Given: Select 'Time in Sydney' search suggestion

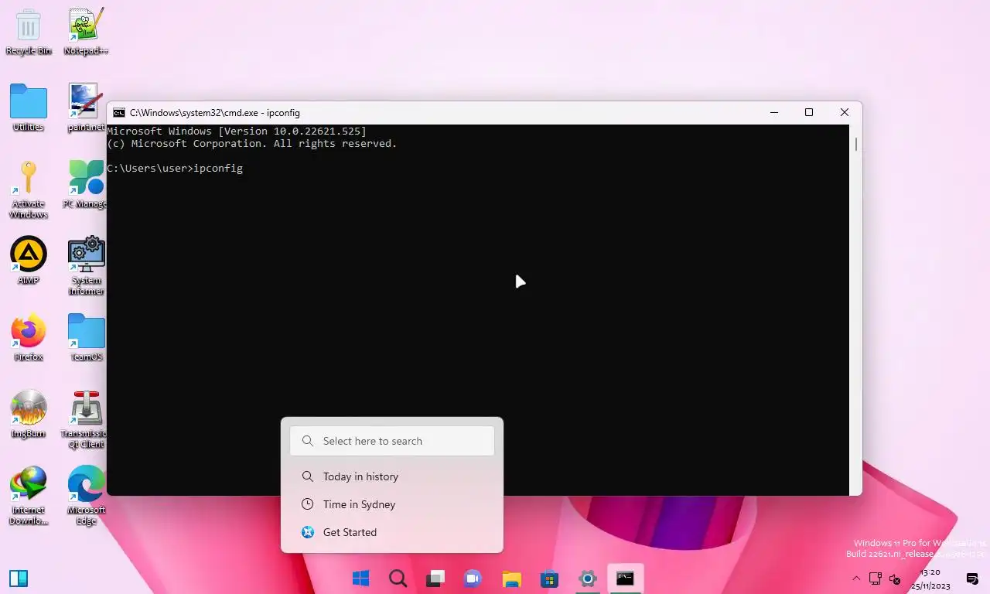Looking at the screenshot, I should [392, 504].
